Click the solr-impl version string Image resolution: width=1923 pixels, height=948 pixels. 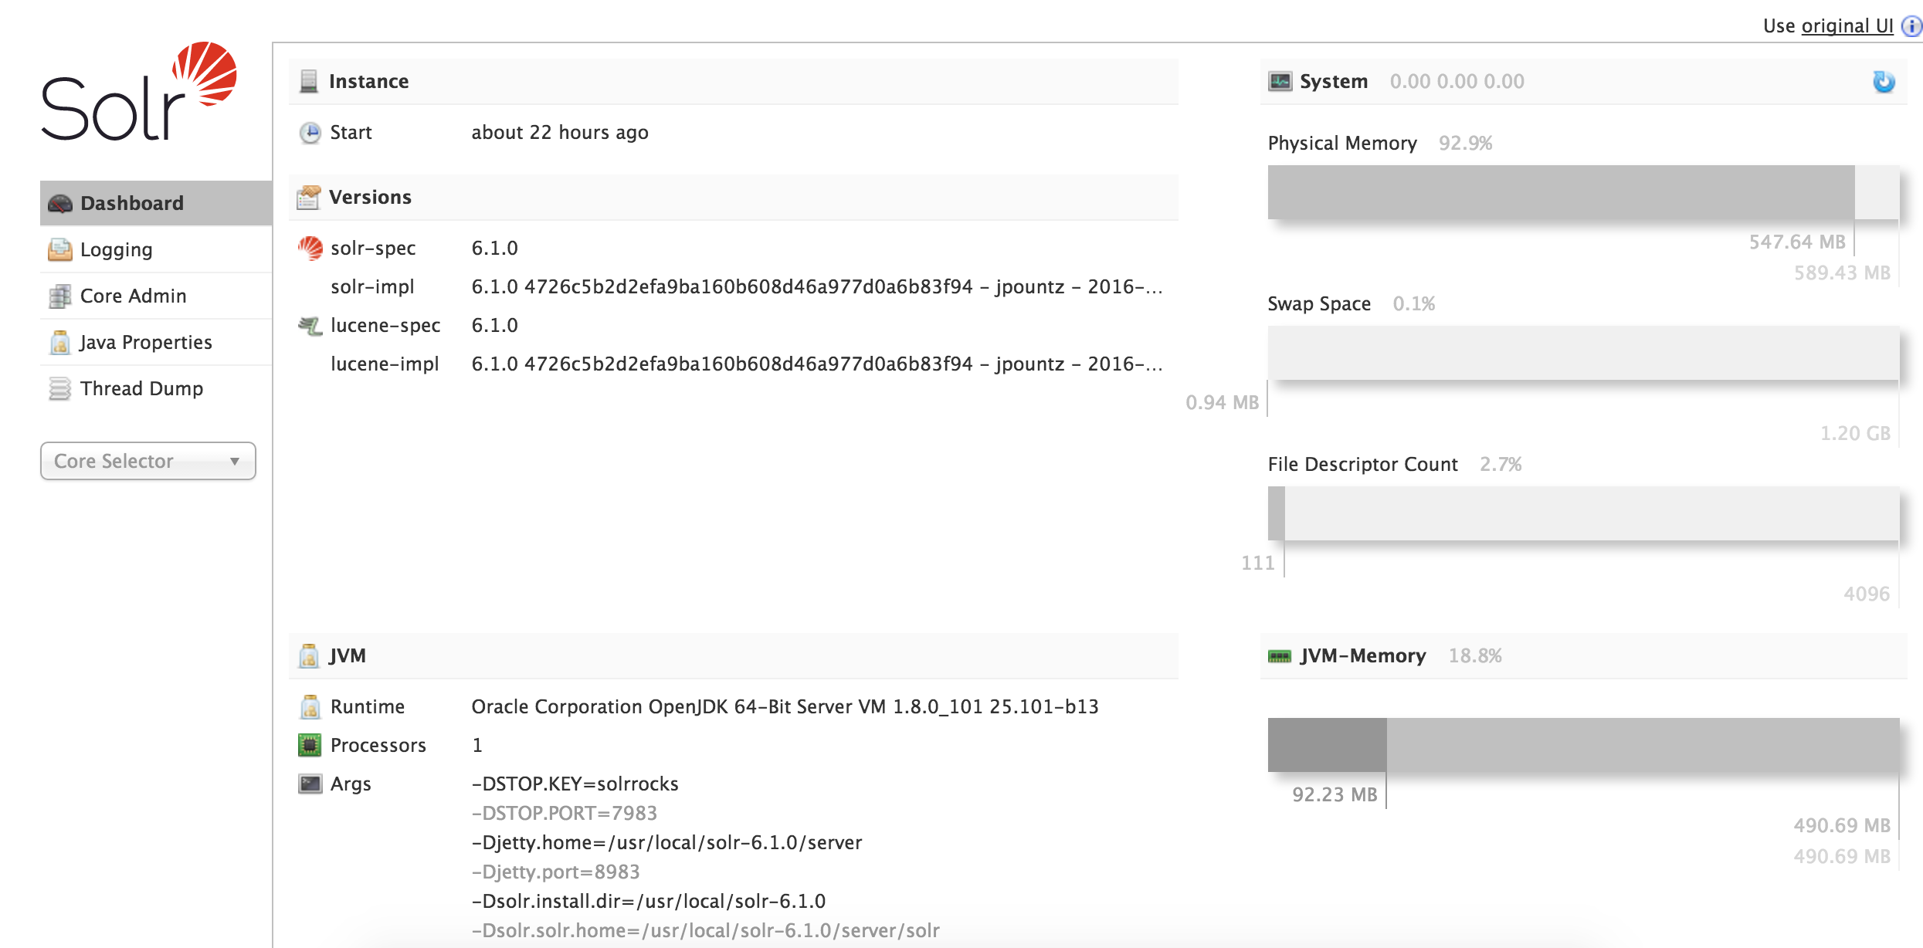coord(817,286)
